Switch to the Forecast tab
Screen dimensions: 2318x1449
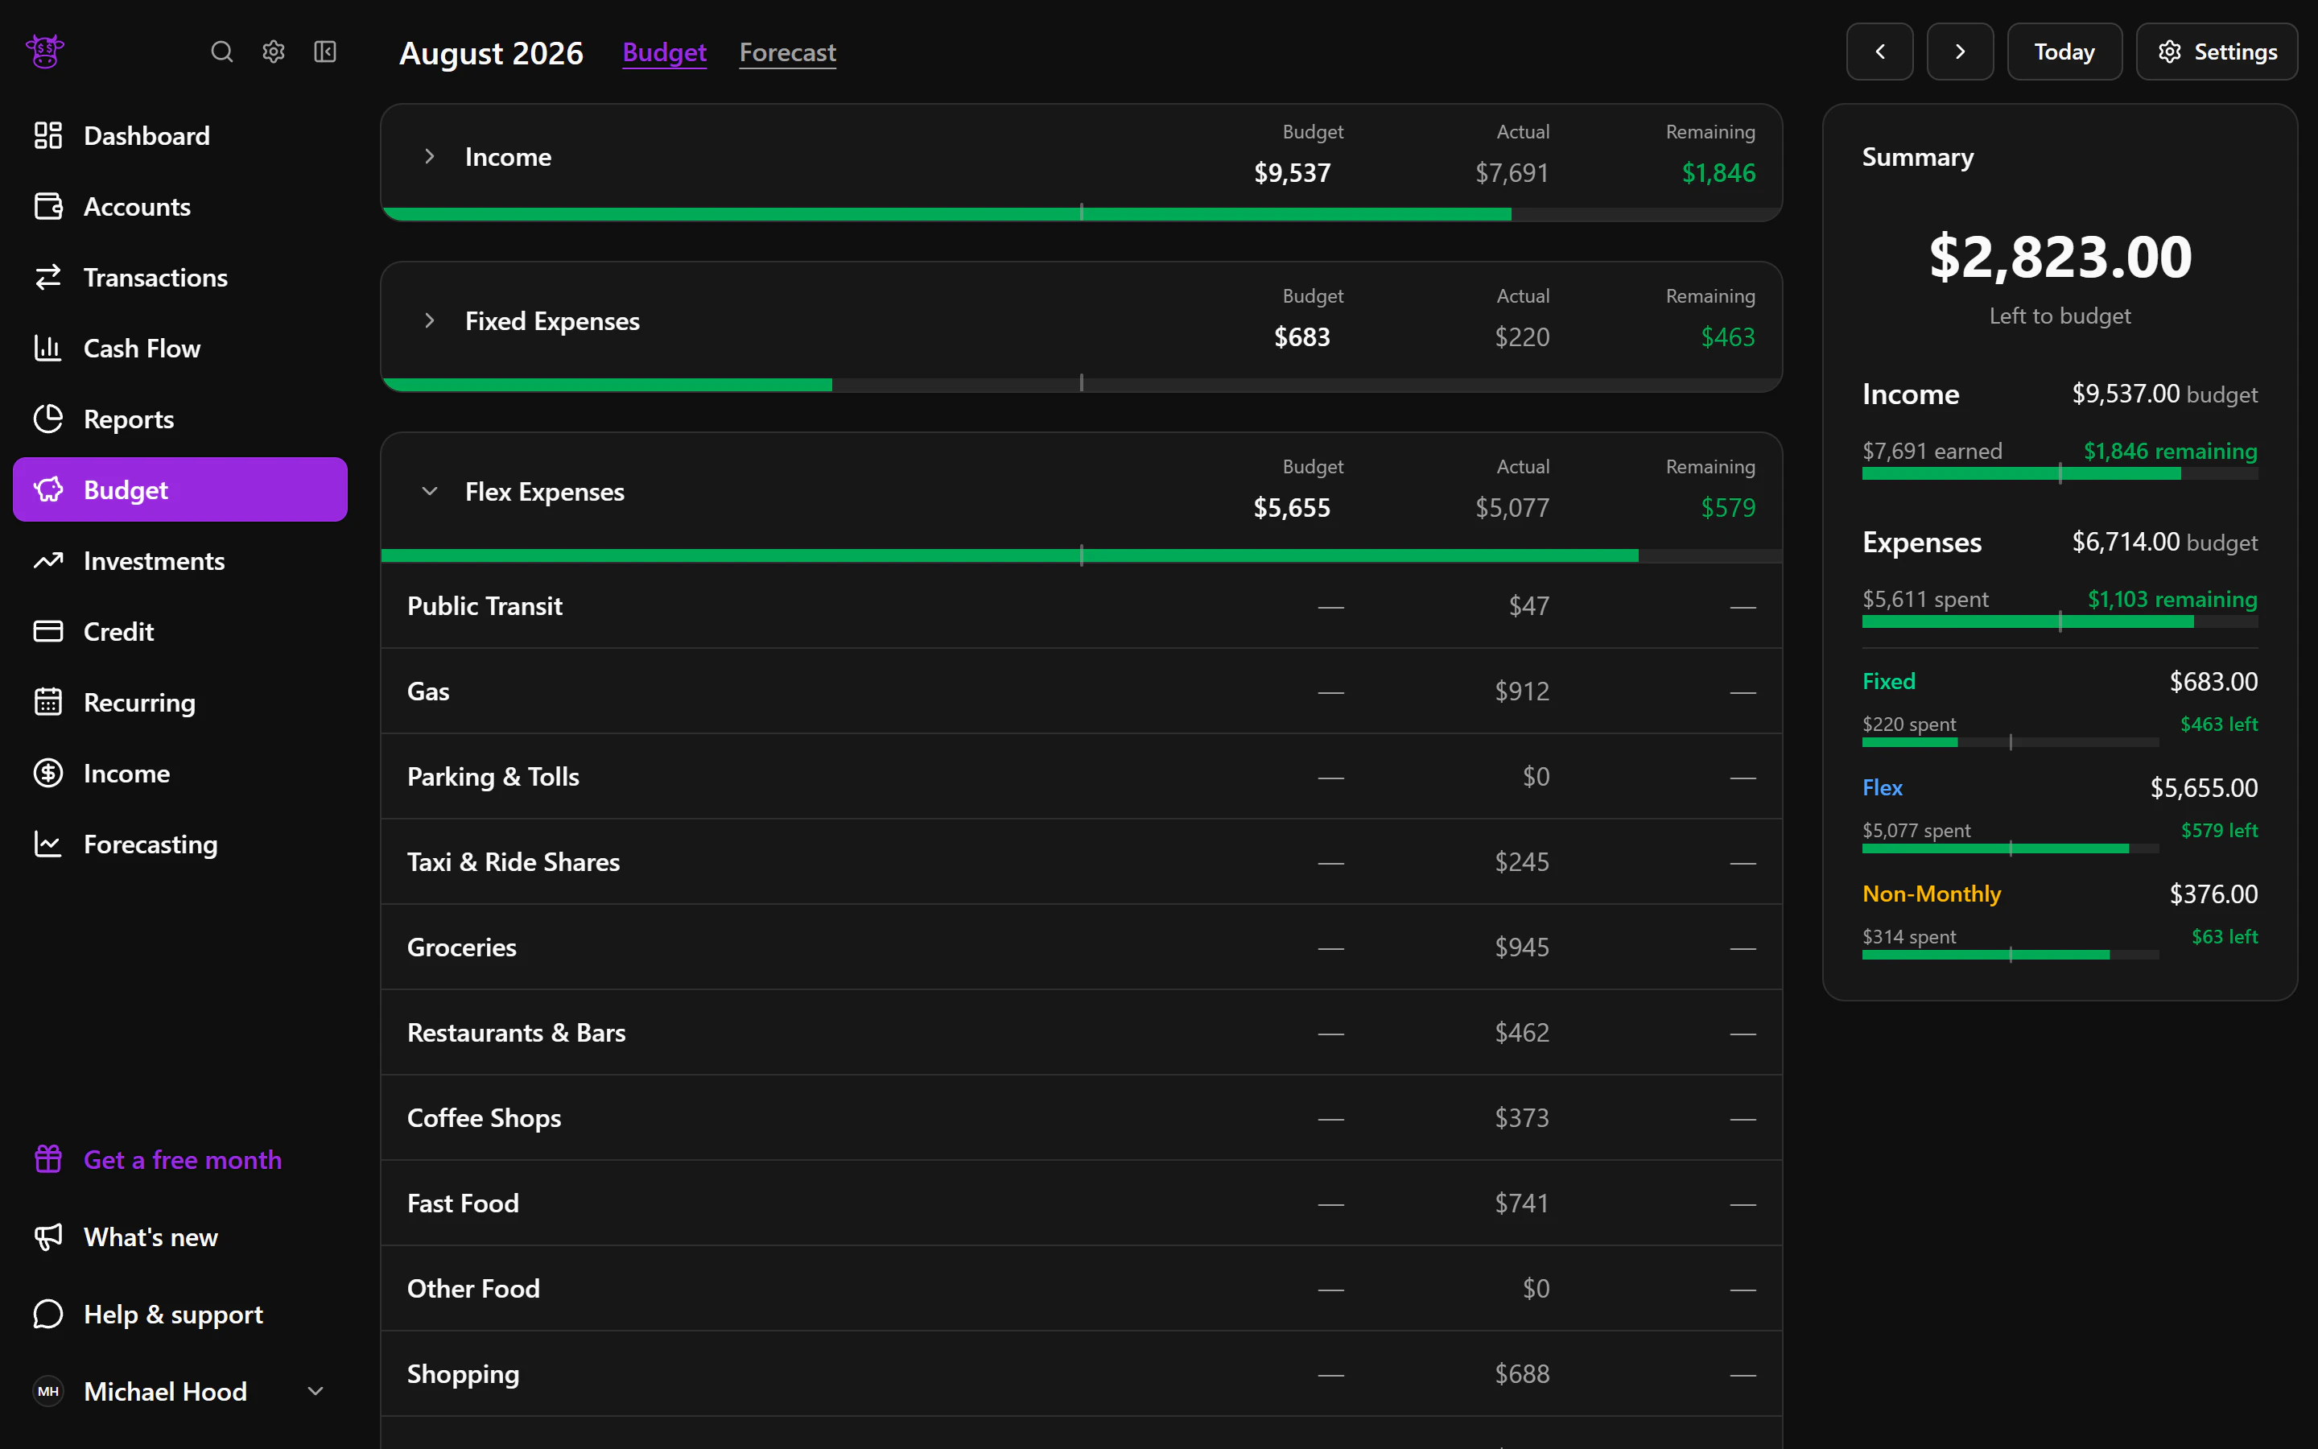[787, 52]
